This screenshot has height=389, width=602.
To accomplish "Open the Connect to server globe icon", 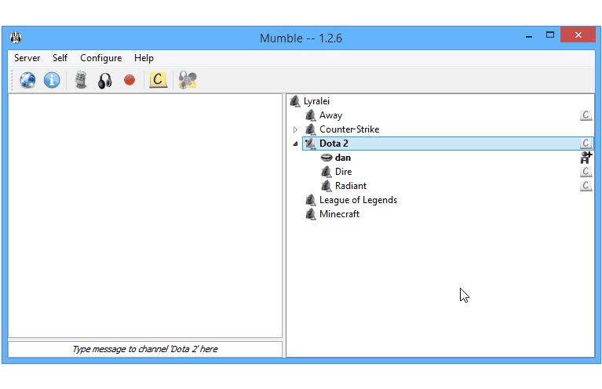I will click(27, 80).
